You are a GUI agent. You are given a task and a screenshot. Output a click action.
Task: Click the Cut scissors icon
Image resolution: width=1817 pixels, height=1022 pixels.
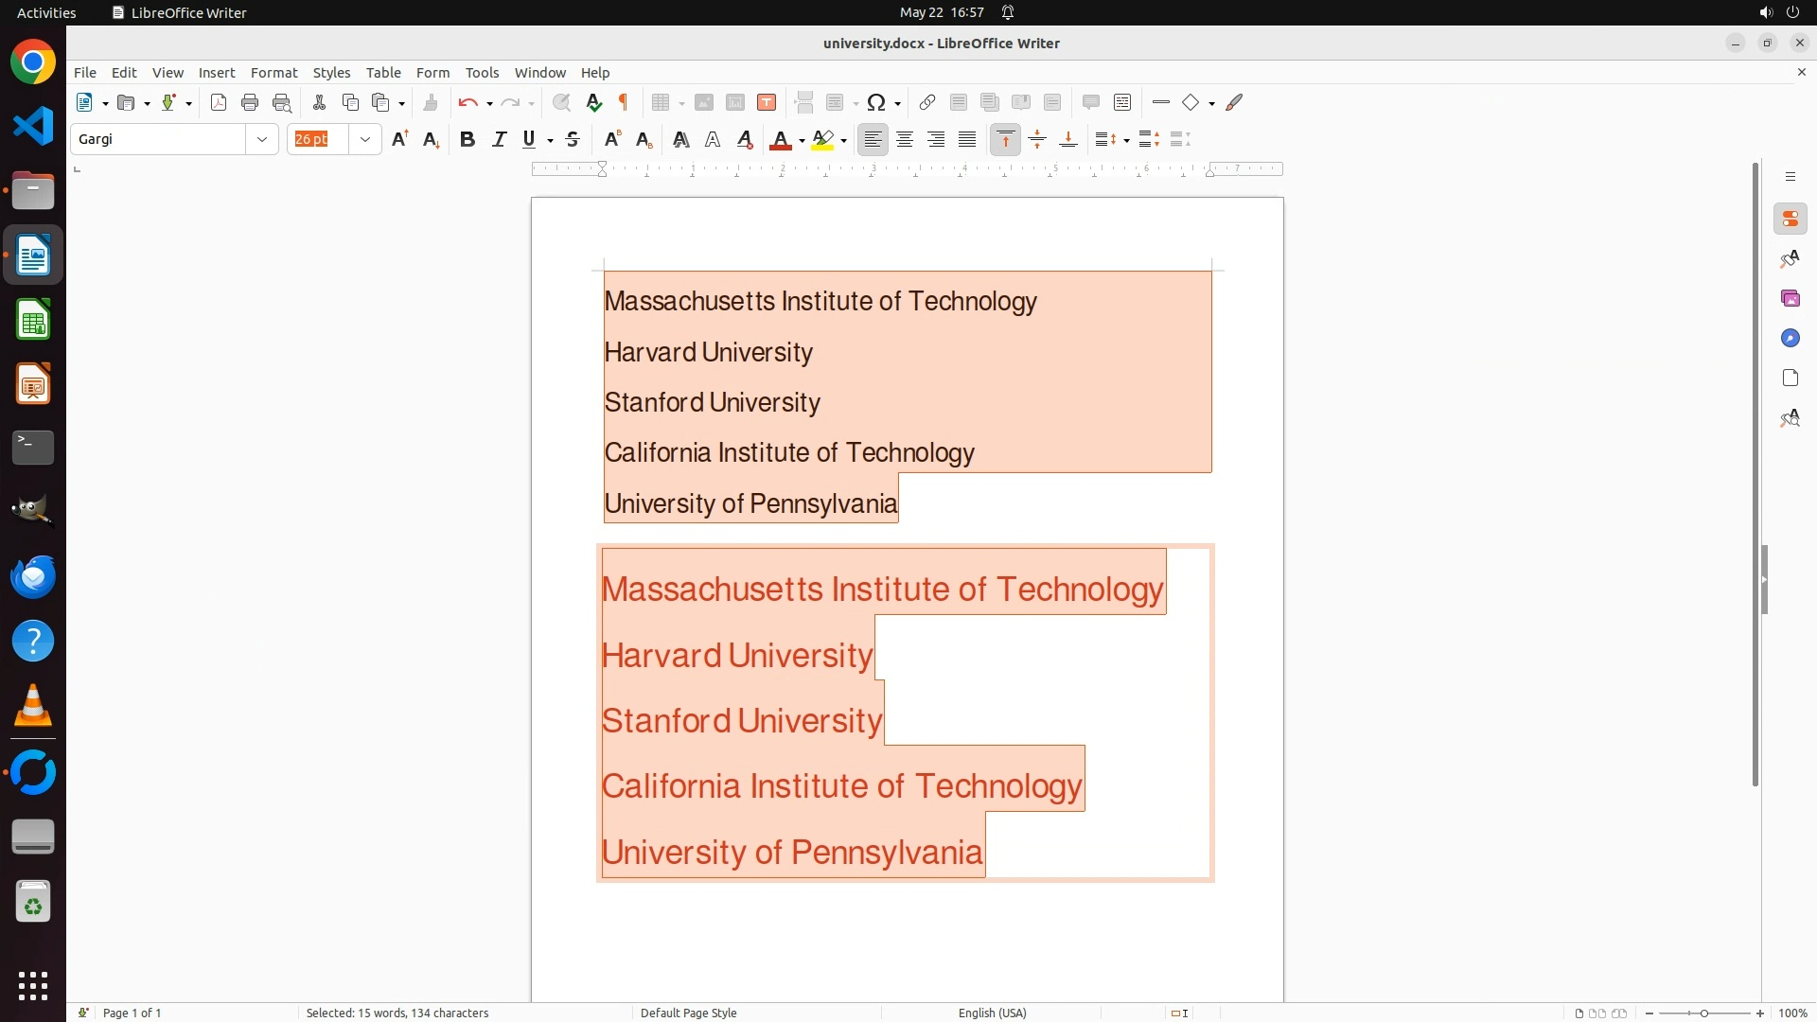pos(319,102)
